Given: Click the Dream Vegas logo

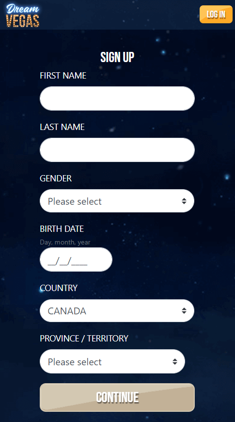Looking at the screenshot, I should coord(23,15).
